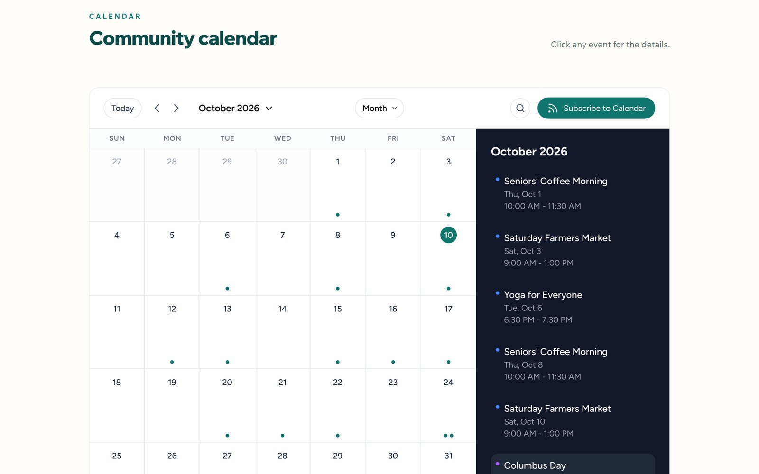Click 'Click any event for the details.' text

[610, 45]
